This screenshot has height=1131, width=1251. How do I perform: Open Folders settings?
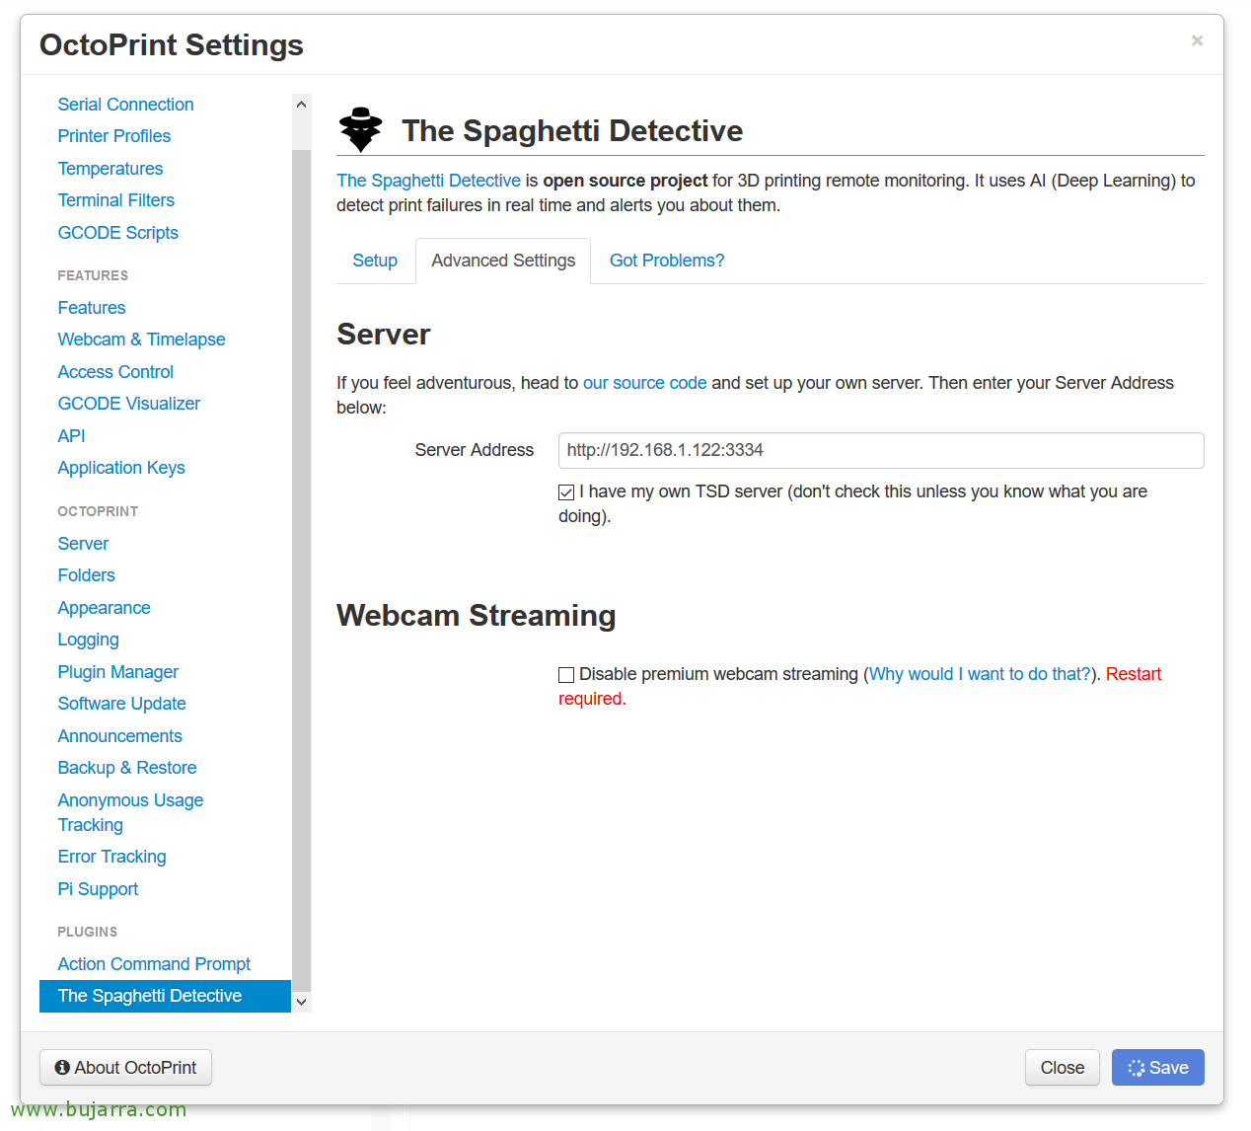click(x=87, y=575)
